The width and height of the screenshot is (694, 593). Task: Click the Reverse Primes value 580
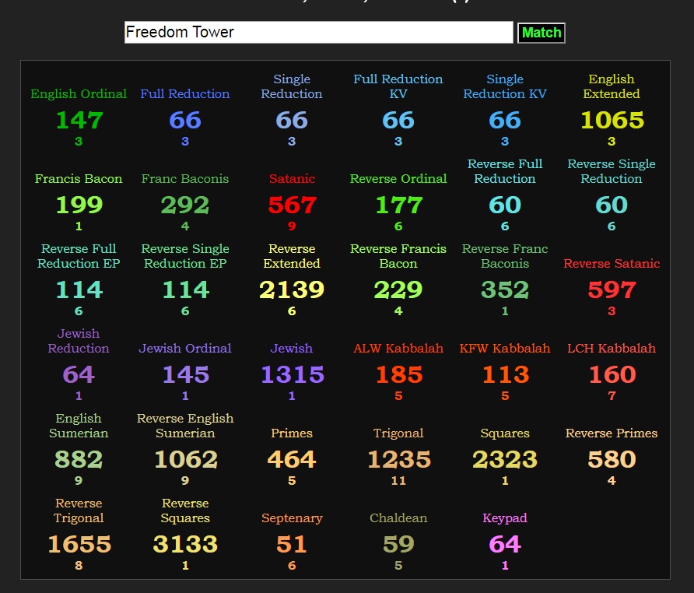tap(612, 459)
